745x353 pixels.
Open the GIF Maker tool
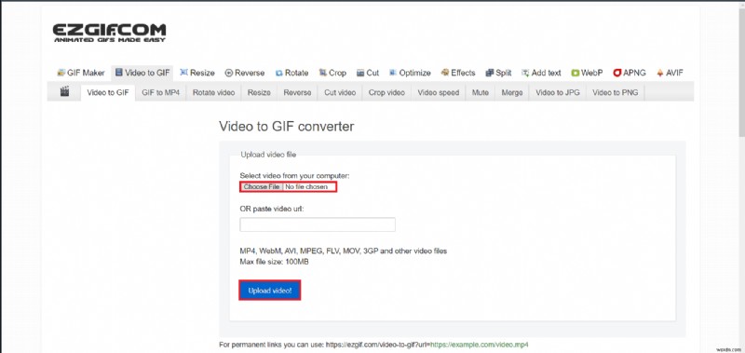[81, 73]
